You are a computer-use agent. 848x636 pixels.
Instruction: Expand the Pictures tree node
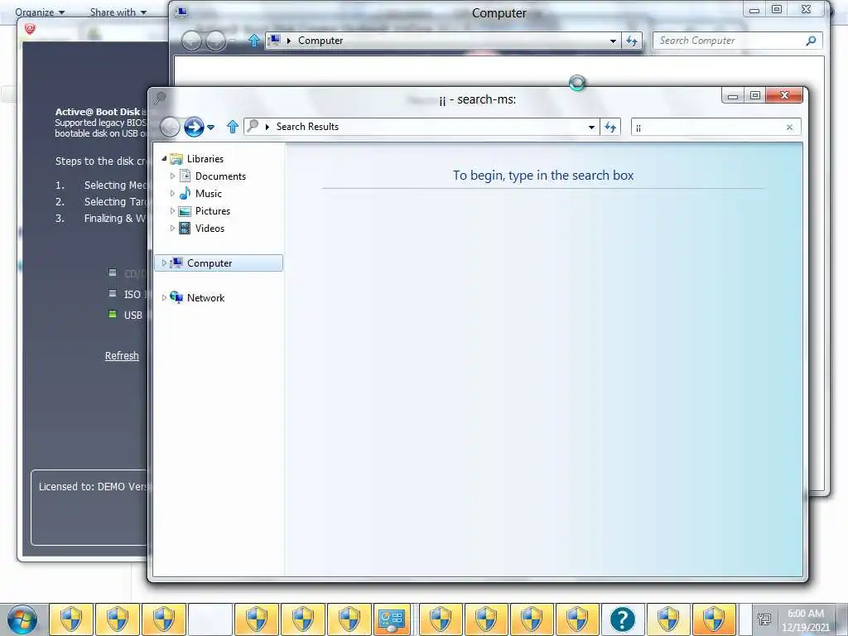point(172,211)
